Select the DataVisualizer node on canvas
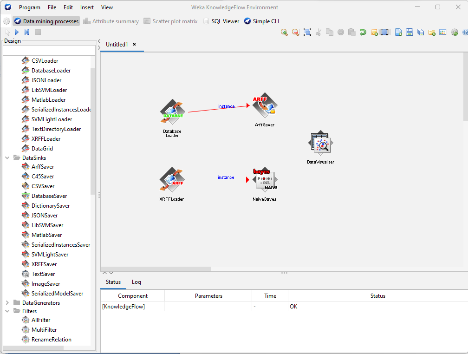Screen dimensions: 468x354 point(320,143)
